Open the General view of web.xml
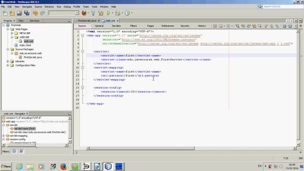 pyautogui.click(x=99, y=26)
